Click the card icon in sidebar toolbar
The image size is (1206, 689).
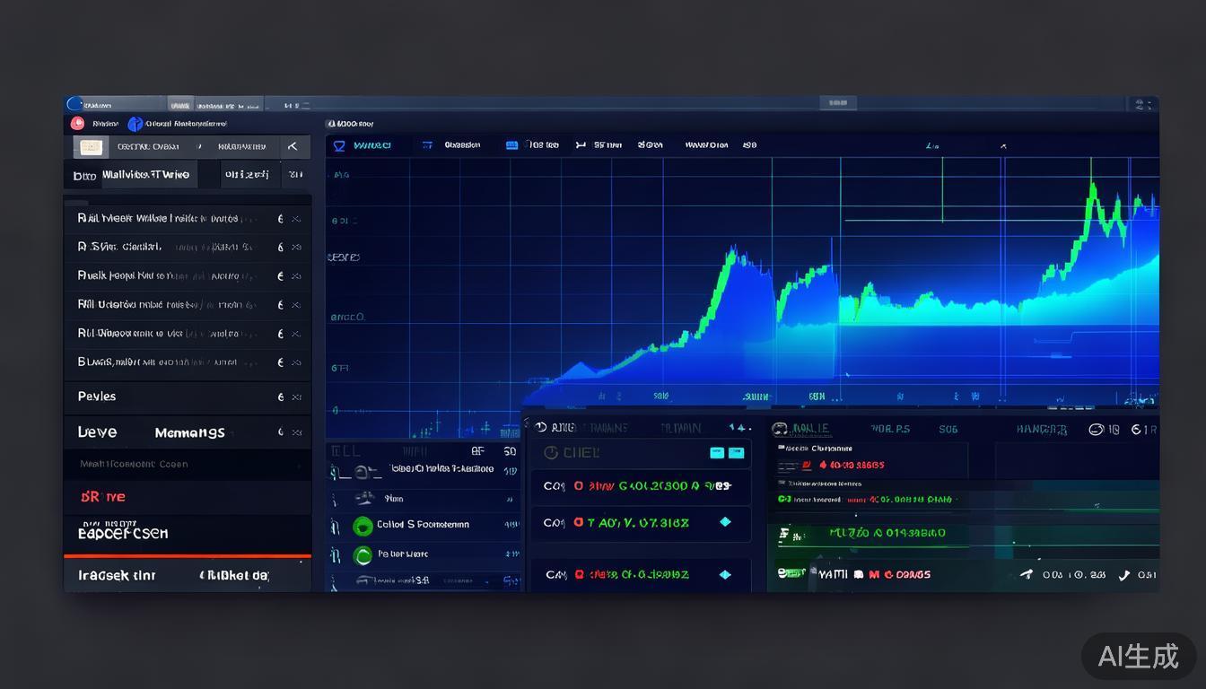click(x=91, y=147)
